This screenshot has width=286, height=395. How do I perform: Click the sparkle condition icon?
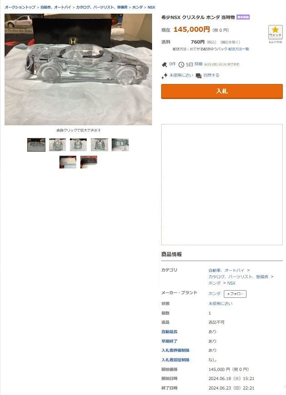point(164,75)
